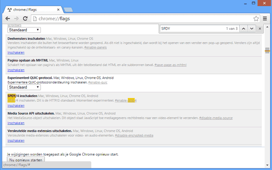
Task: Click the address bar showing chrome://flags
Action: tap(146, 19)
